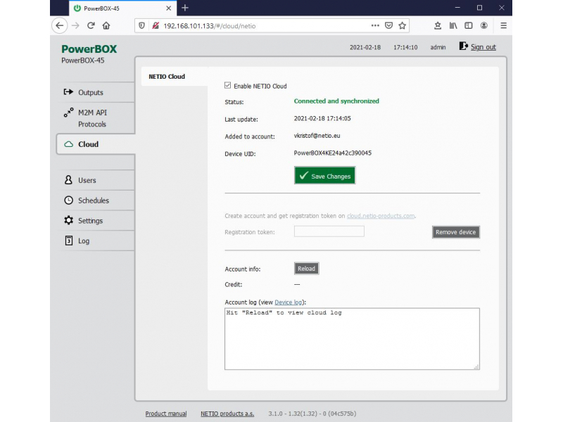Screen dimensions: 563x422
Task: Click the Schedules clock icon
Action: (68, 200)
